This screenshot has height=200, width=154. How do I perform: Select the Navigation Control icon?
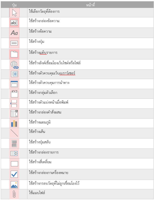click(x=14, y=84)
